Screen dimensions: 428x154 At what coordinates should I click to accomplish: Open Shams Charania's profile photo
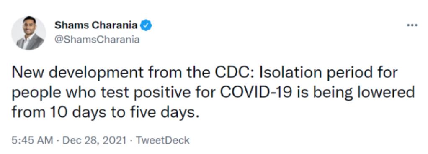[x=28, y=33]
